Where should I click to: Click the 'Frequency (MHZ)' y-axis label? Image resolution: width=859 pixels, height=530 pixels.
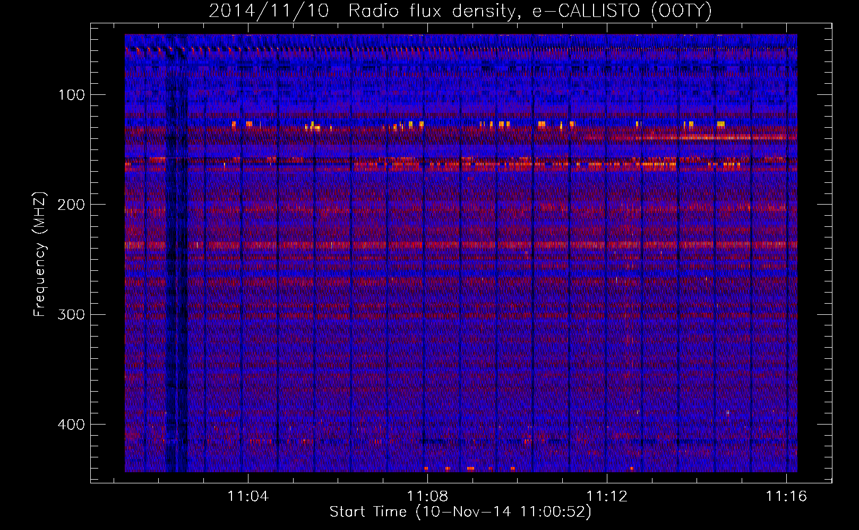(40, 254)
